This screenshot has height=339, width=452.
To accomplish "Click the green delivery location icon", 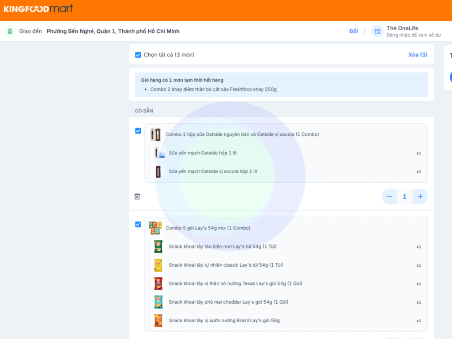I will (x=10, y=31).
